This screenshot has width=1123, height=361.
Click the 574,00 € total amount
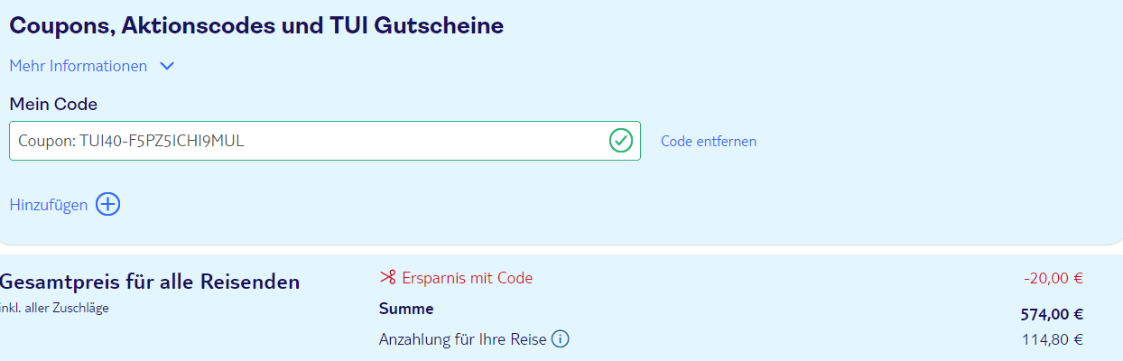[1052, 315]
